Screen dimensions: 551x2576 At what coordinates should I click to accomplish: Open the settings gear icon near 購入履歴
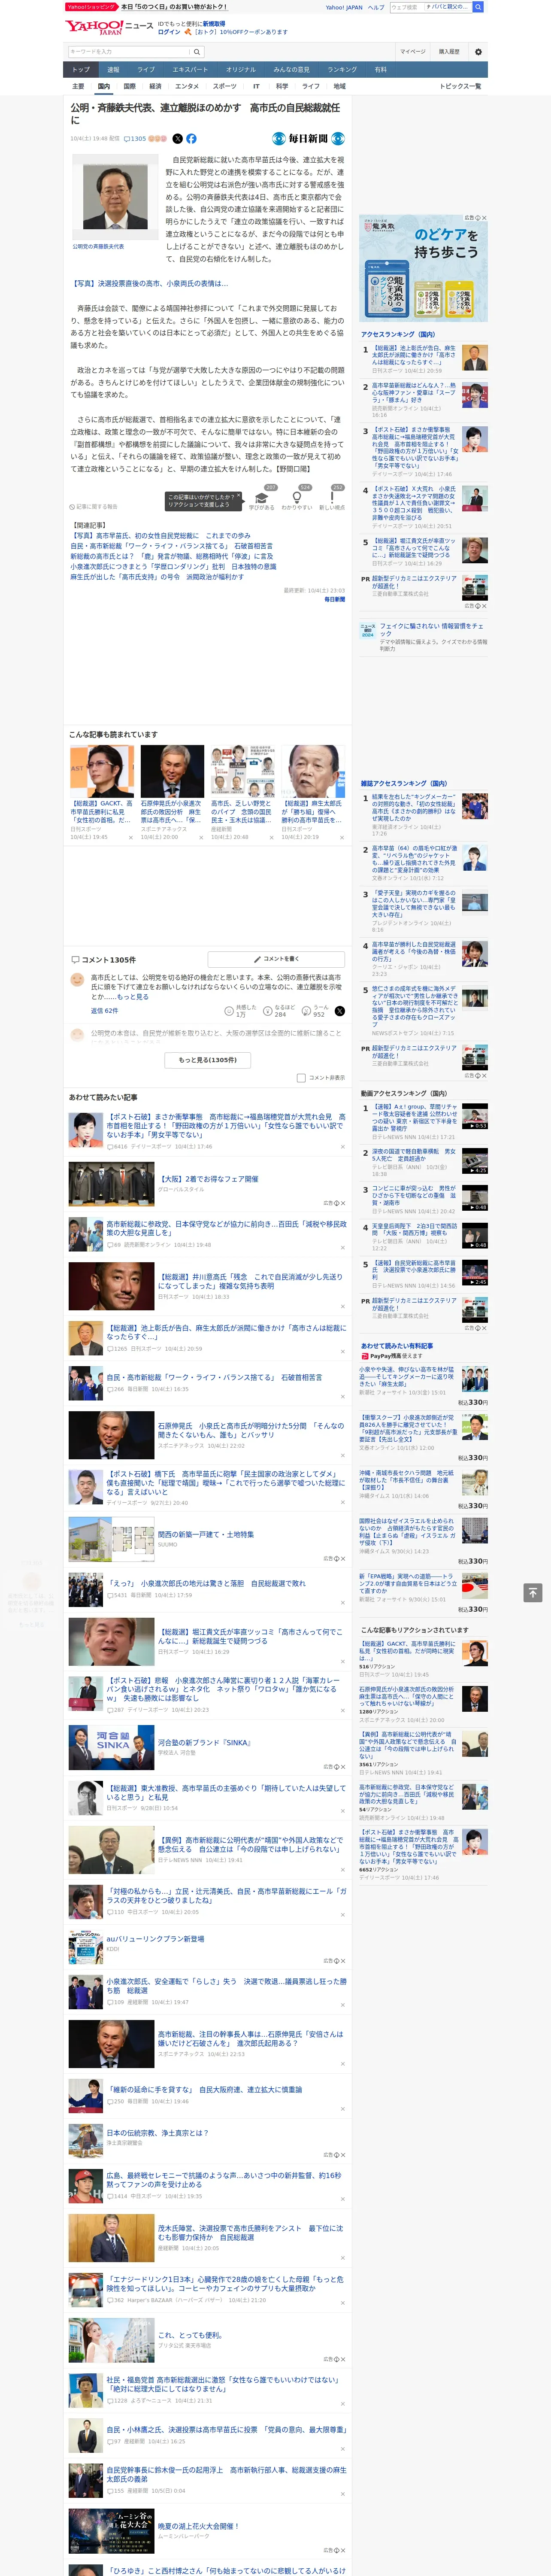pos(477,52)
